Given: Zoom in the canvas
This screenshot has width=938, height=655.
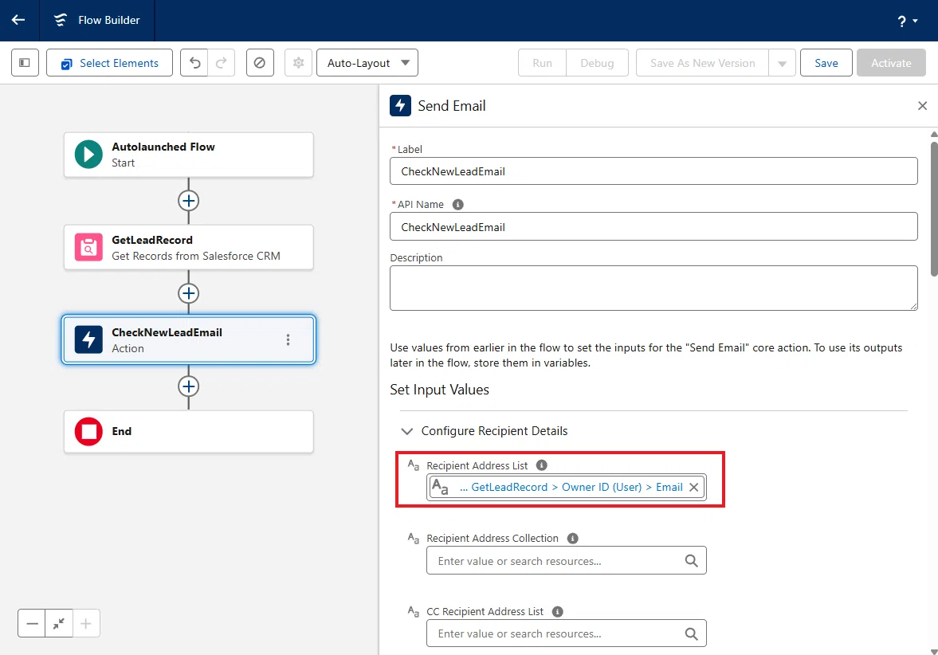Looking at the screenshot, I should click(x=86, y=623).
